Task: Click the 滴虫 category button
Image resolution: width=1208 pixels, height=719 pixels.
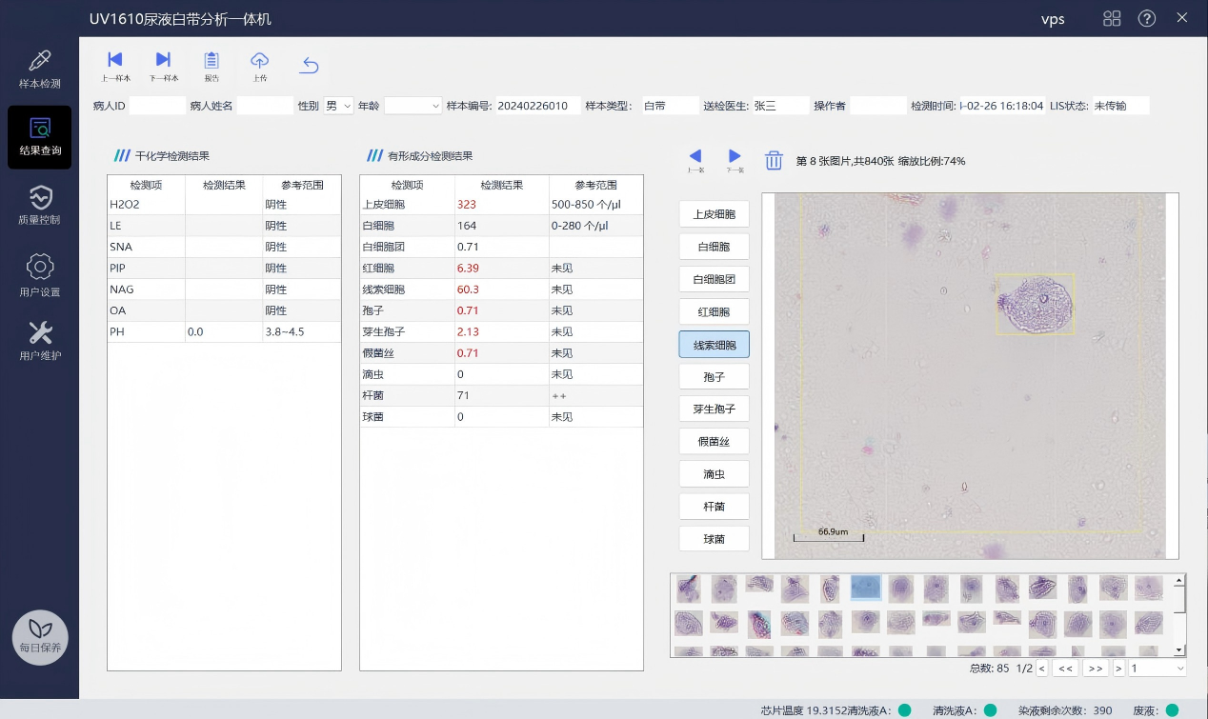Action: coord(714,474)
